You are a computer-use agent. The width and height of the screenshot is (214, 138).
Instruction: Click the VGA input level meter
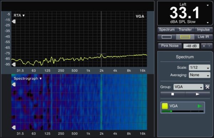point(183,111)
